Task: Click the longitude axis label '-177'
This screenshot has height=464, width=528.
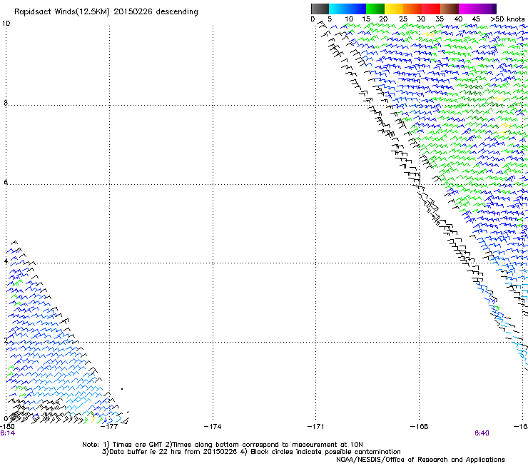Action: (109, 427)
